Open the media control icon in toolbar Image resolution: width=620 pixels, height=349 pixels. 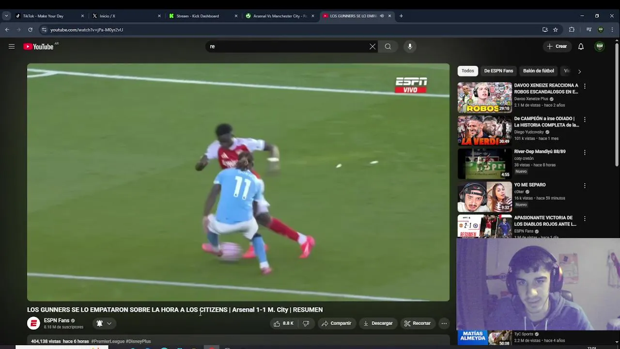coord(589,30)
